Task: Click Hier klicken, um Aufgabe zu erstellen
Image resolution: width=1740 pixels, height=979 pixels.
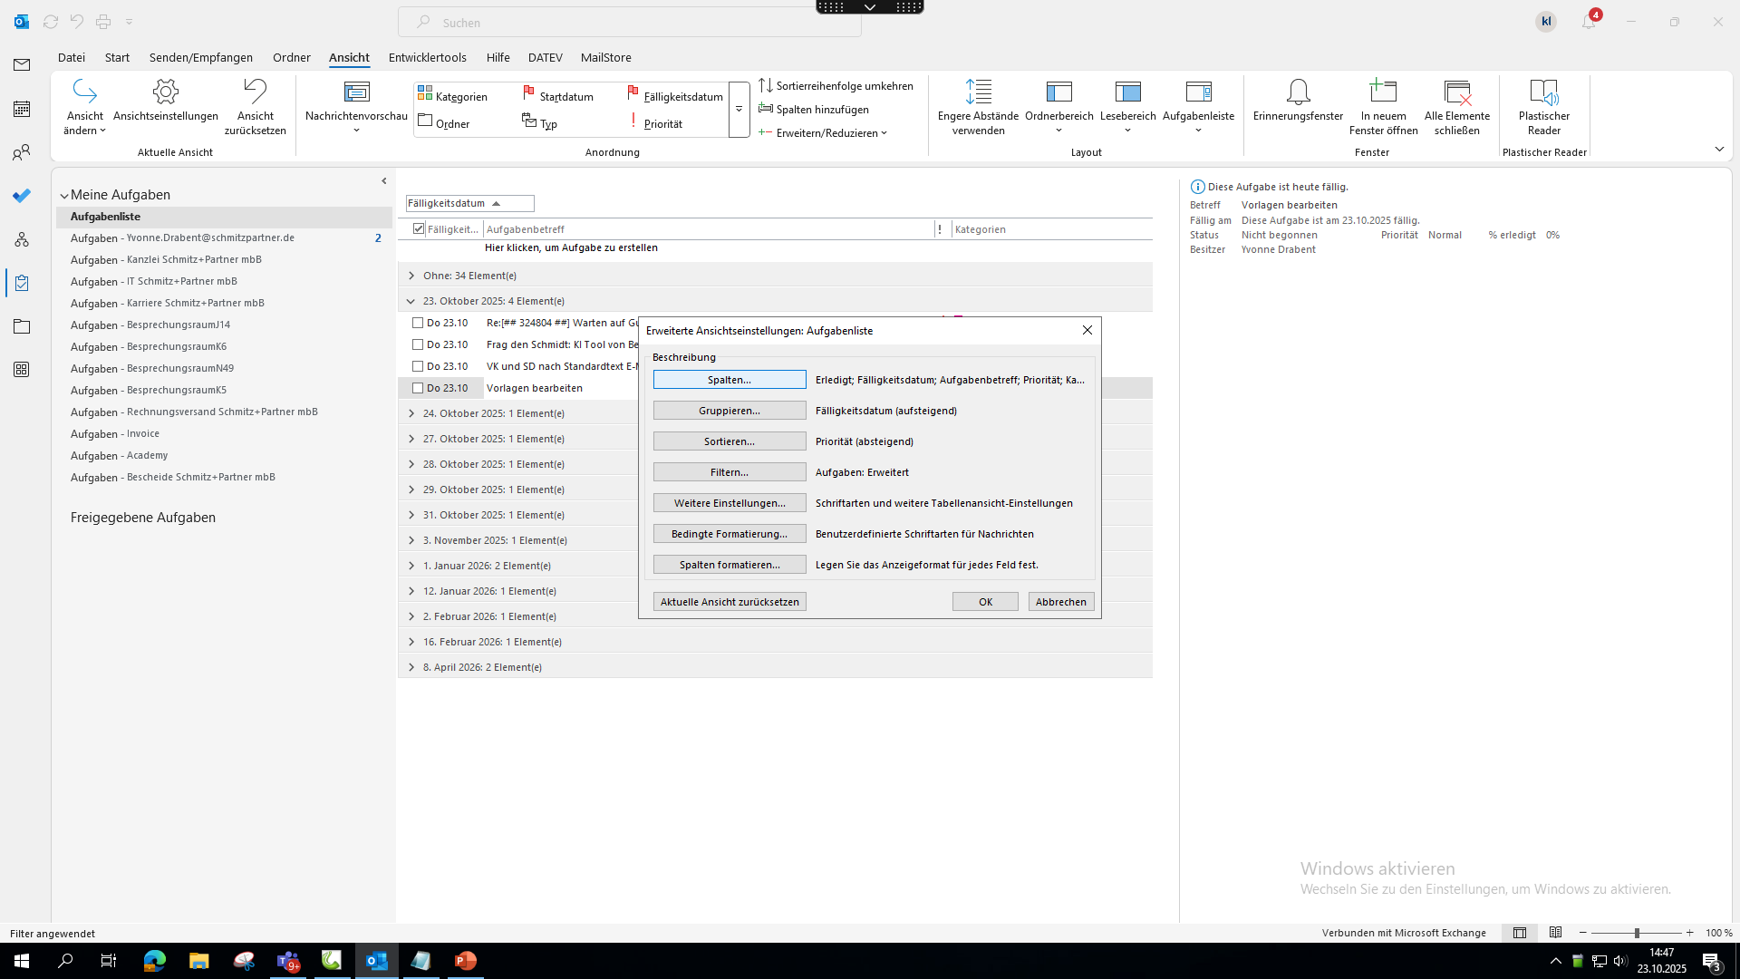Action: click(x=571, y=247)
